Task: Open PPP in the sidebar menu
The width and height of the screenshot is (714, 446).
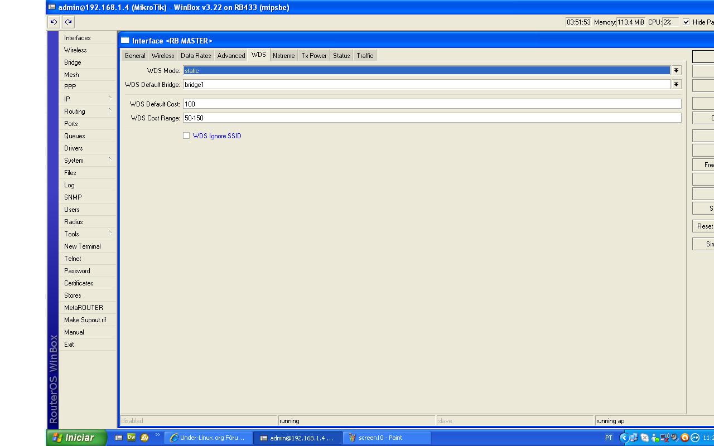Action: pos(88,87)
